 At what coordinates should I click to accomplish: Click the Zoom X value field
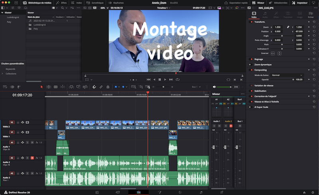278,27
